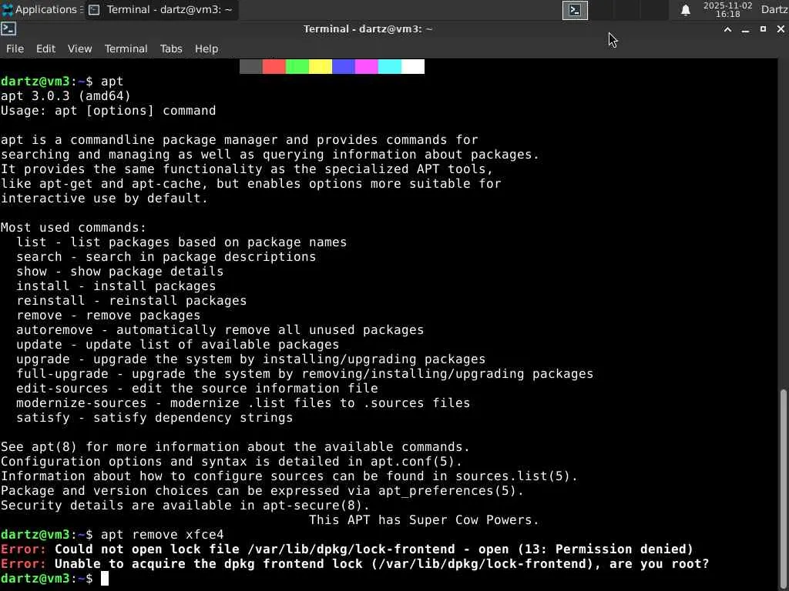Click the terminal cursor at the last prompt

click(105, 579)
